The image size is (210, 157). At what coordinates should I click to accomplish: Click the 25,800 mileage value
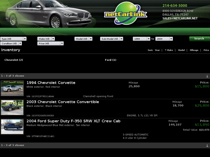click(x=134, y=86)
